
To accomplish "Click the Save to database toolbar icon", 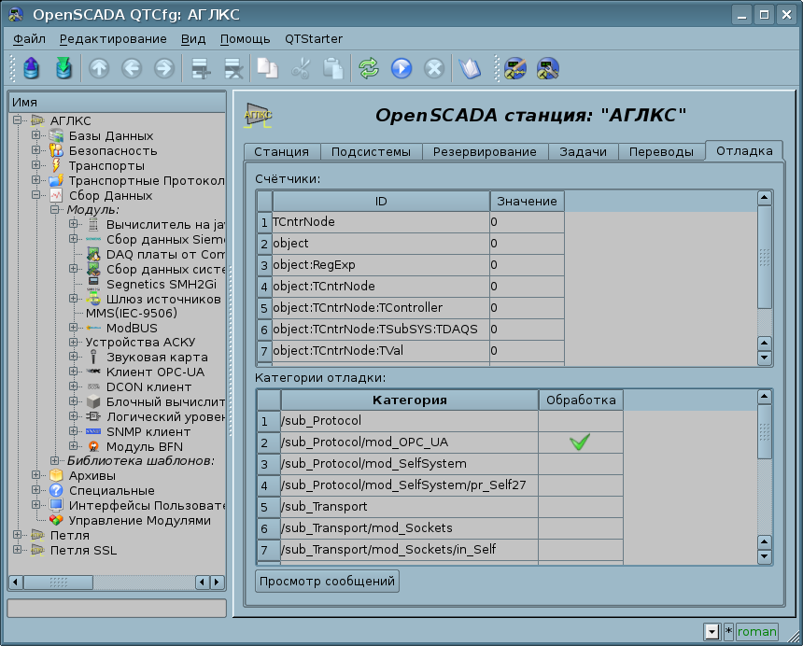I will (63, 68).
